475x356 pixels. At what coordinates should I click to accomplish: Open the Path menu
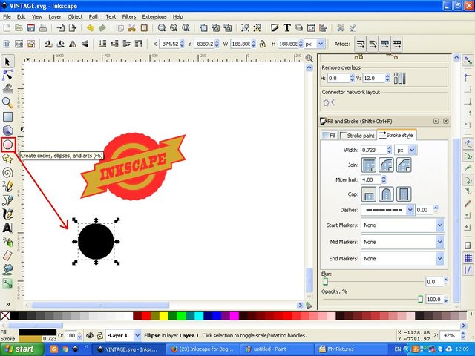coord(94,16)
